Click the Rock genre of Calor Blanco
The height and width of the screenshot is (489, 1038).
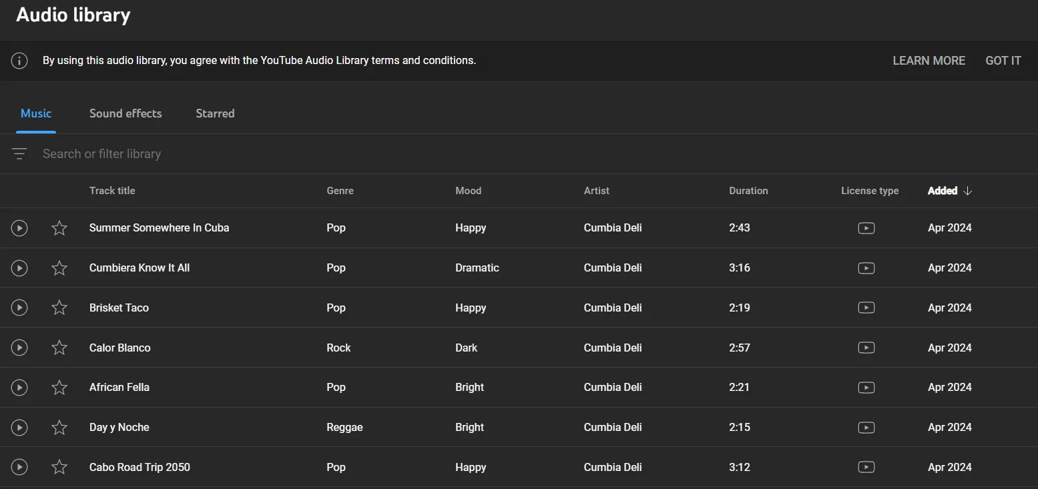pyautogui.click(x=338, y=348)
